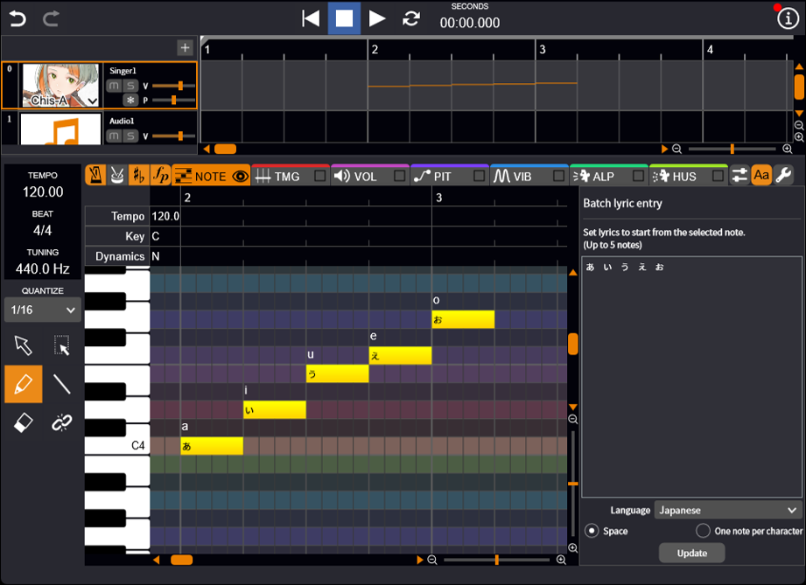This screenshot has width=806, height=585.
Task: Activate the arrow pointer tool
Action: (x=23, y=345)
